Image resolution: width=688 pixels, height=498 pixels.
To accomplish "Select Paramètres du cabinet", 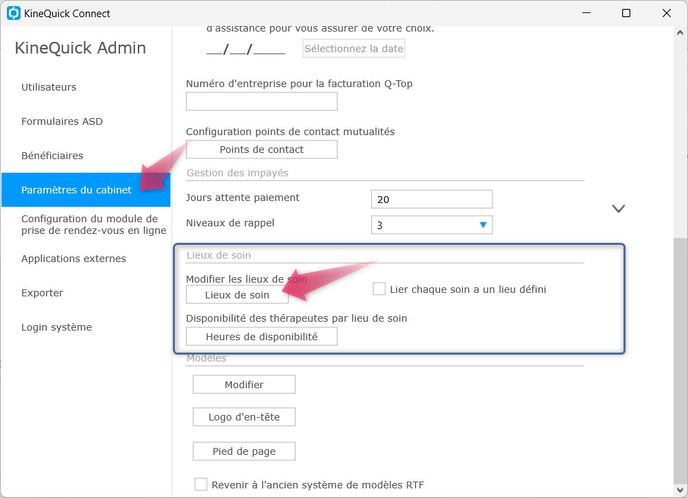I will (86, 189).
